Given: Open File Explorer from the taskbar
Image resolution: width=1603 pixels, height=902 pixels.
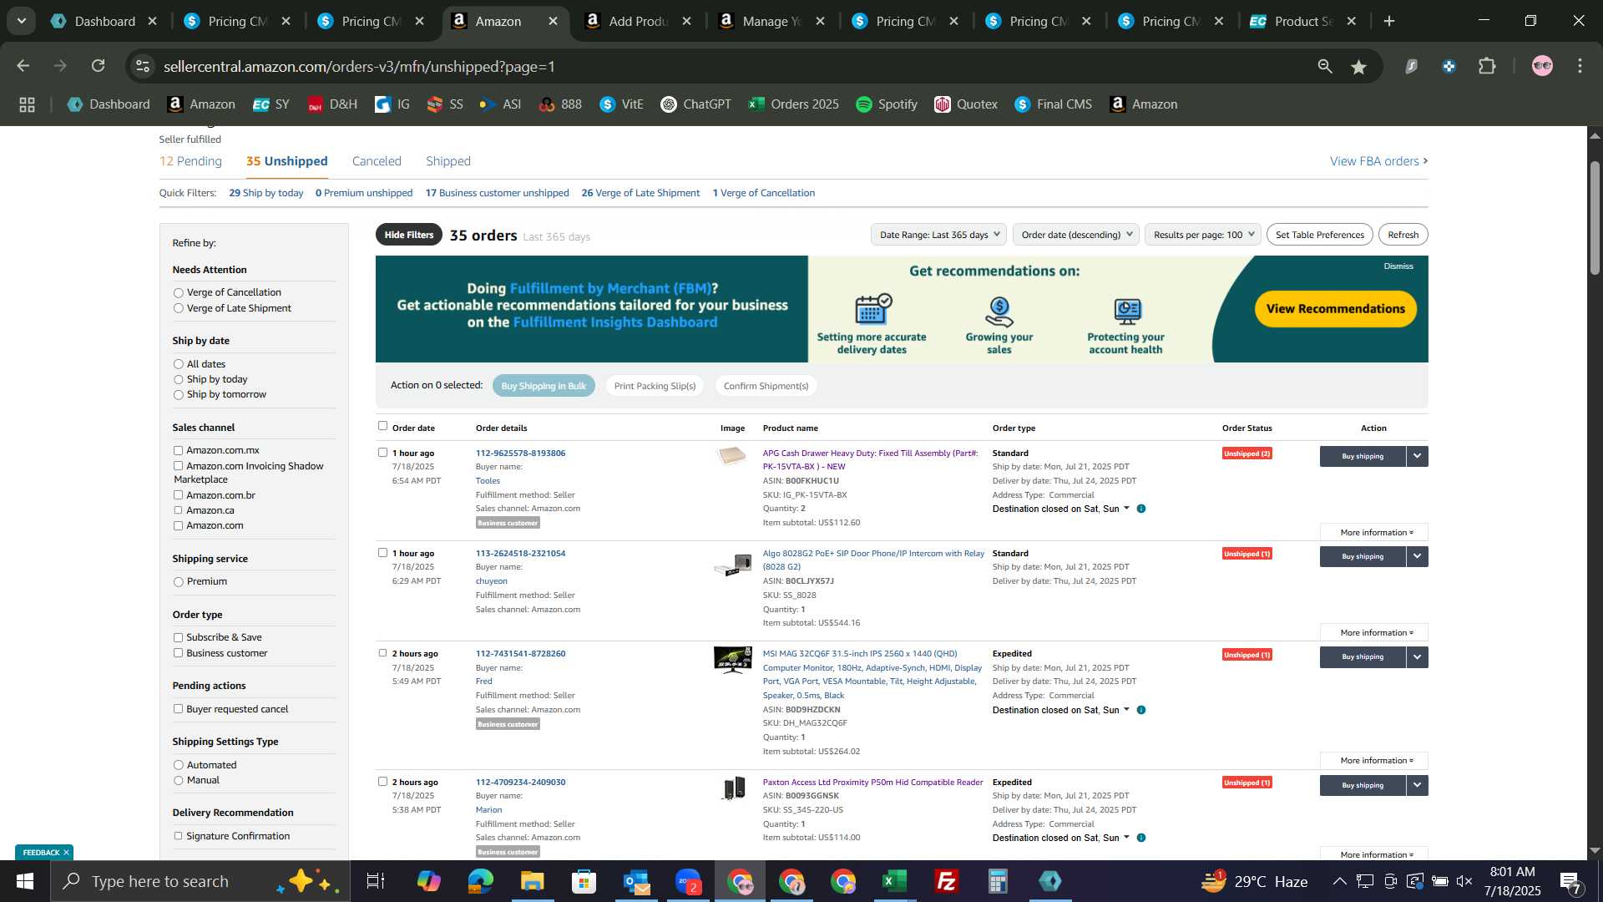Looking at the screenshot, I should (x=532, y=881).
